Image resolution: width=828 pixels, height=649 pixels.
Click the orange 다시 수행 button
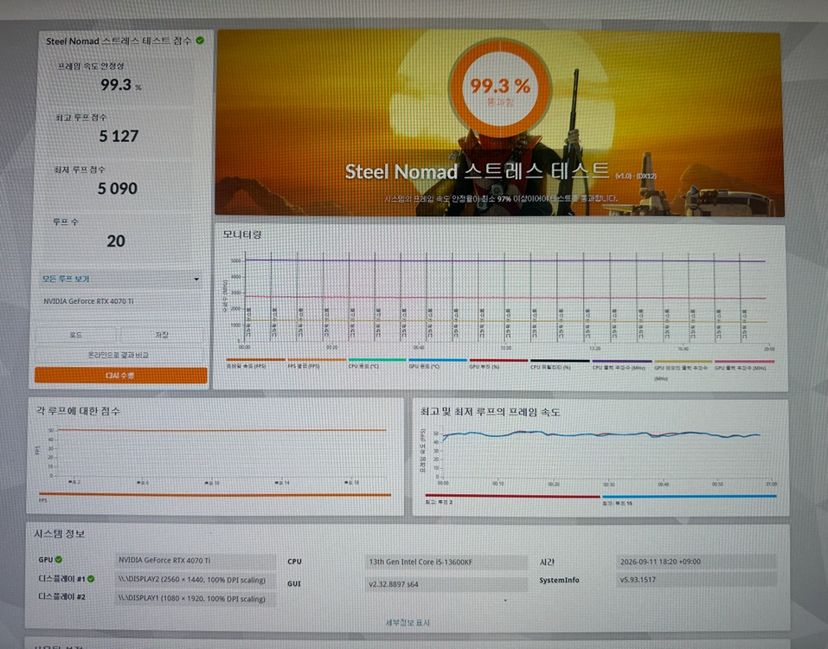pyautogui.click(x=120, y=375)
